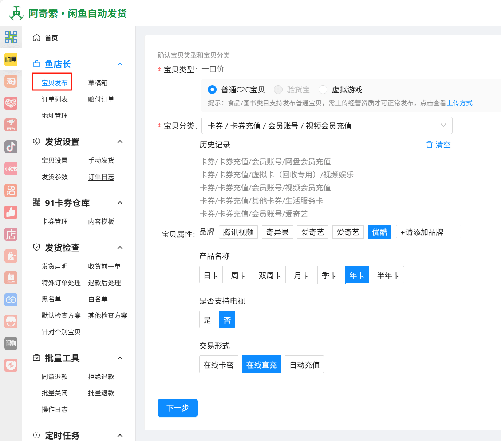501x441 pixels.
Task: Select the 腾讯视频 brand tag
Action: [x=238, y=232]
